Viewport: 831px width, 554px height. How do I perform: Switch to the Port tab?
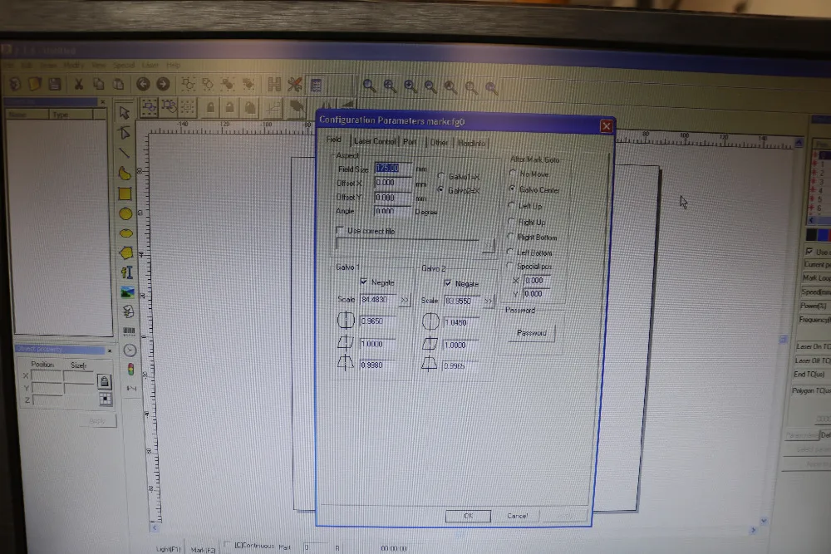point(410,142)
